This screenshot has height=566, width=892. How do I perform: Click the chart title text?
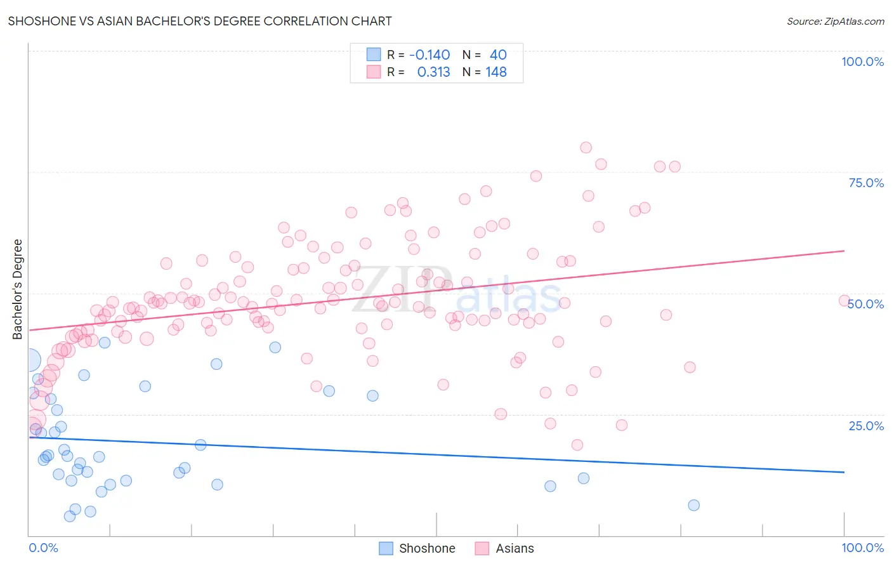(x=200, y=21)
